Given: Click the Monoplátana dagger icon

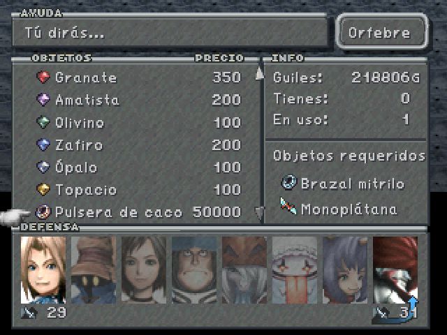Looking at the screenshot, I should coord(288,207).
